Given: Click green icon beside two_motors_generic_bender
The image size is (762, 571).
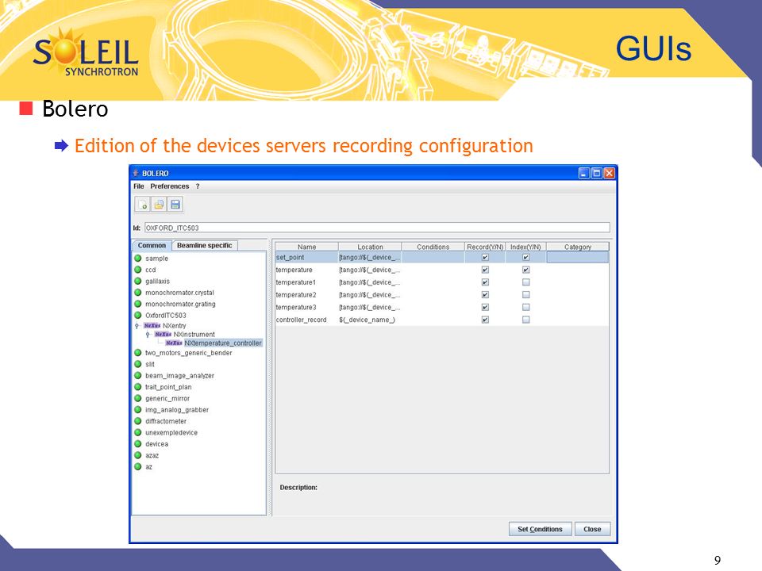Looking at the screenshot, I should tap(138, 352).
